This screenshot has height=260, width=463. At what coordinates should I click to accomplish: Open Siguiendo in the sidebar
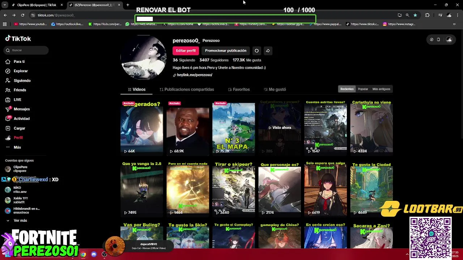(x=18, y=81)
